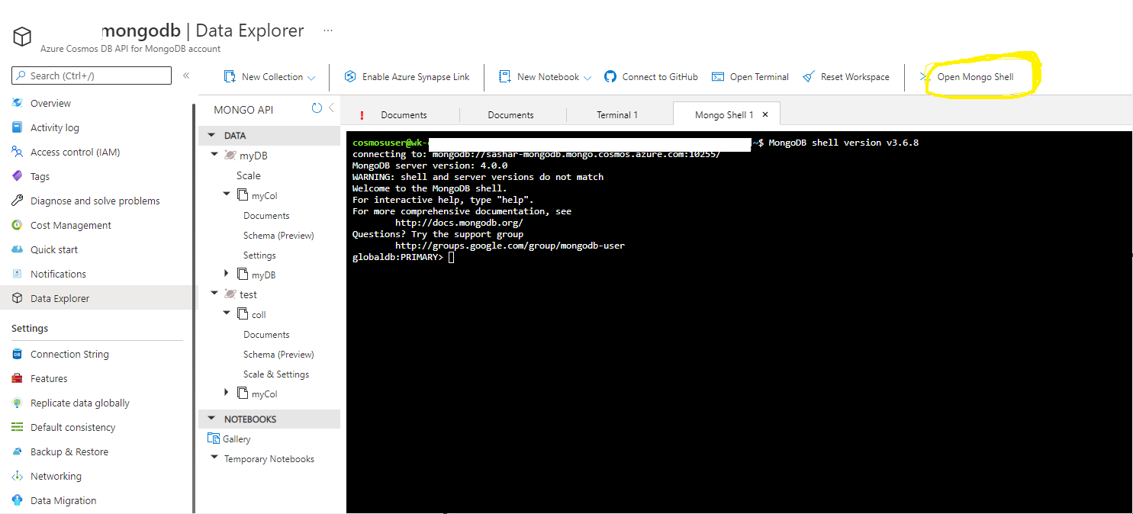1133x514 pixels.
Task: Select the Mongo Shell 1 tab
Action: [x=724, y=114]
